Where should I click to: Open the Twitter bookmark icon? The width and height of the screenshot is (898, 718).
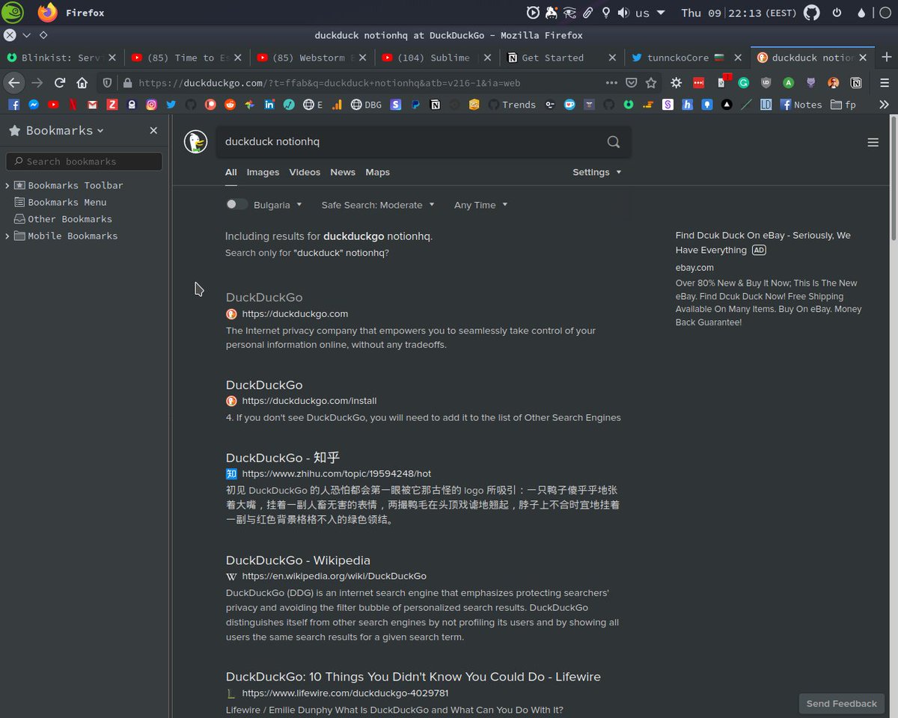(171, 105)
